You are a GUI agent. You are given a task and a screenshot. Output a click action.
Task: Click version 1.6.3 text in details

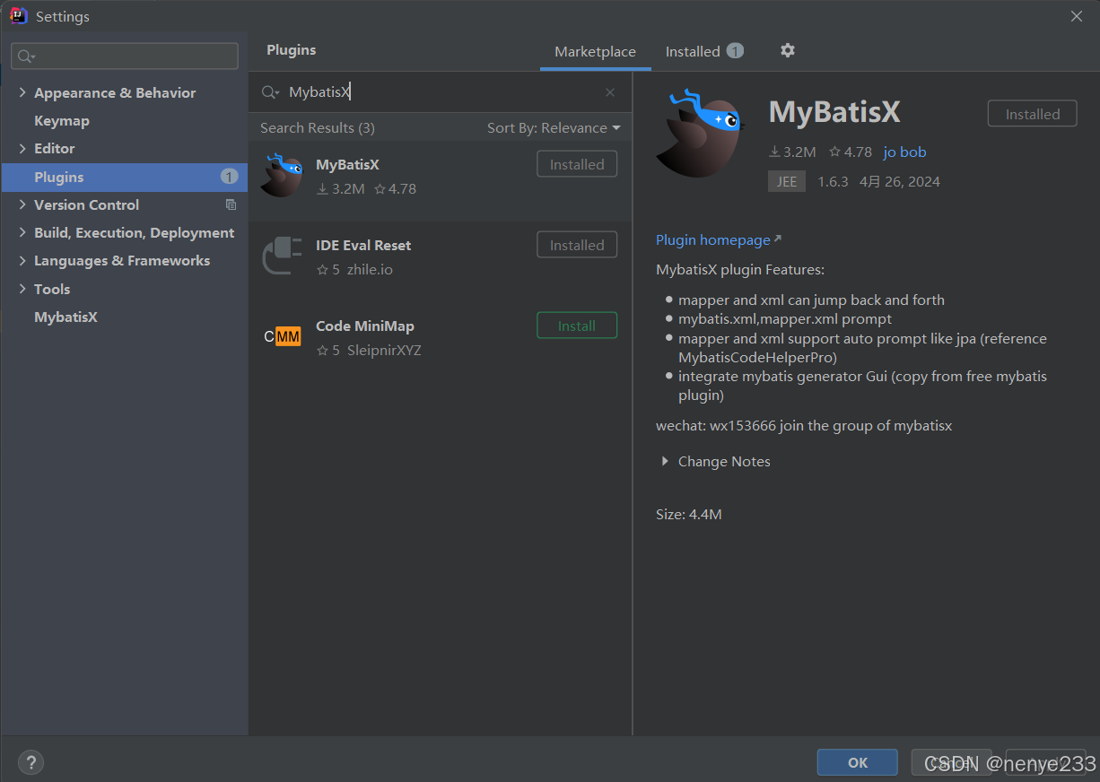[x=833, y=181]
